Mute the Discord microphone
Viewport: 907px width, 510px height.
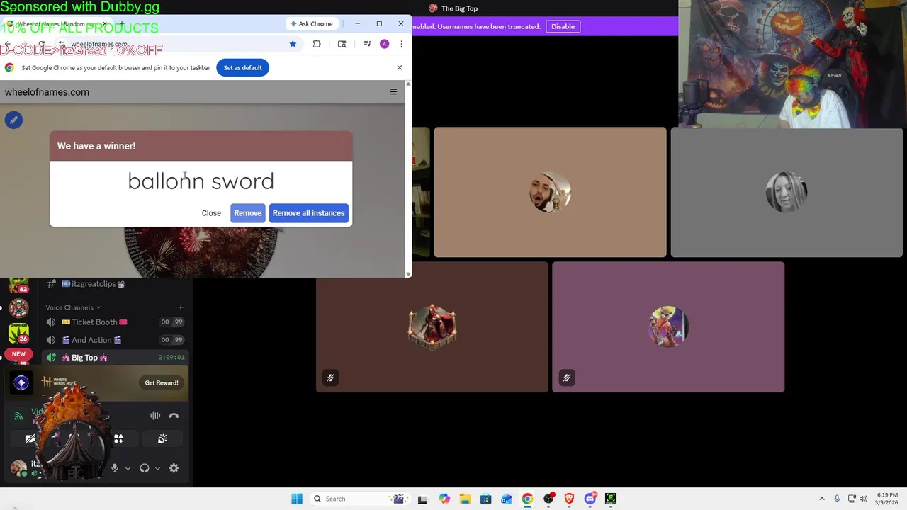coord(114,468)
